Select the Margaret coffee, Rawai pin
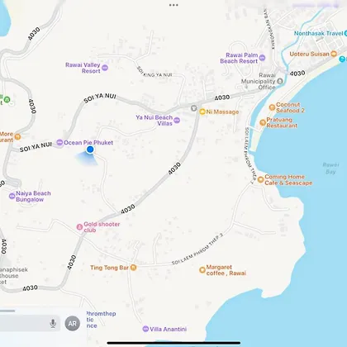 [202, 270]
